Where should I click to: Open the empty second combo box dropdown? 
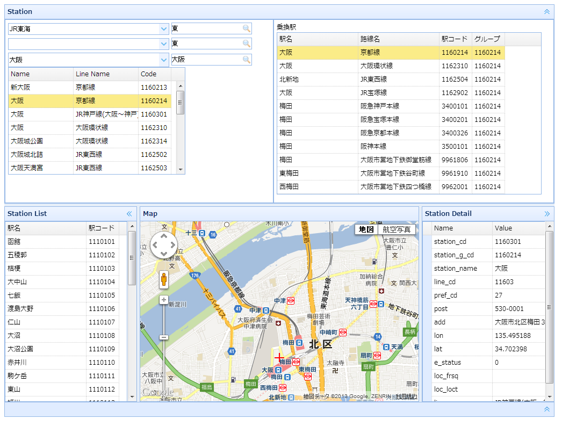coord(164,44)
